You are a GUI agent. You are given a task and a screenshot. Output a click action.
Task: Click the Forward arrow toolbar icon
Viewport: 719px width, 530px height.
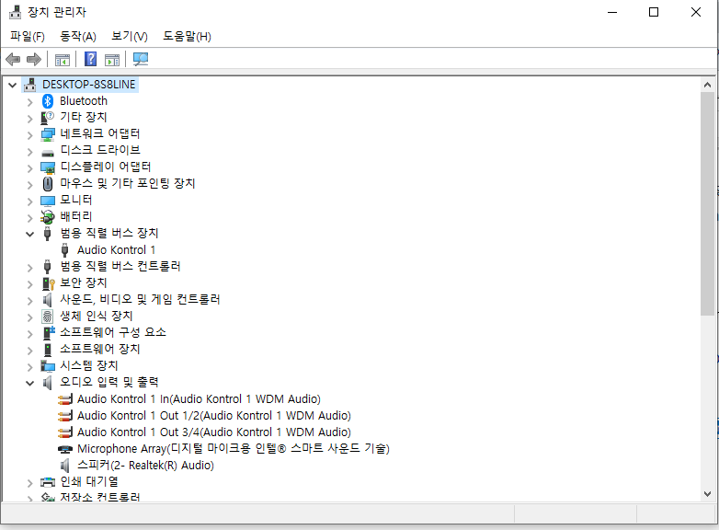34,59
